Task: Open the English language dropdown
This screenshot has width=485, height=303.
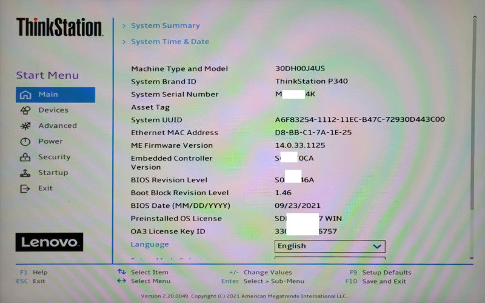Action: [330, 246]
